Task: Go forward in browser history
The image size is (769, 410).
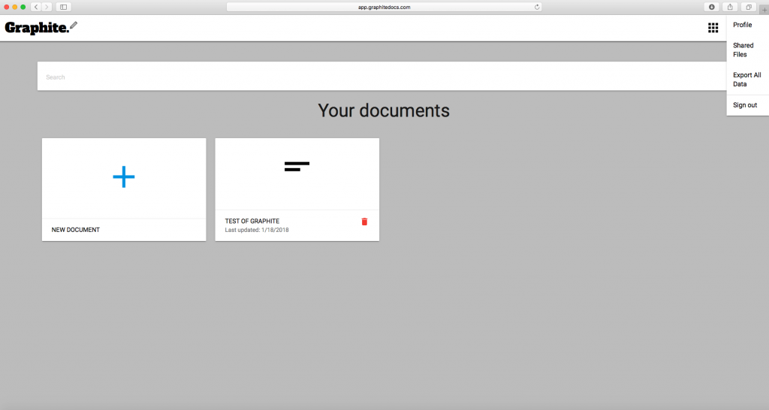Action: click(47, 7)
